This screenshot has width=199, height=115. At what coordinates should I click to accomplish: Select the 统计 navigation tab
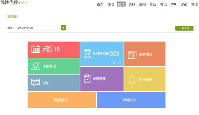point(121,4)
